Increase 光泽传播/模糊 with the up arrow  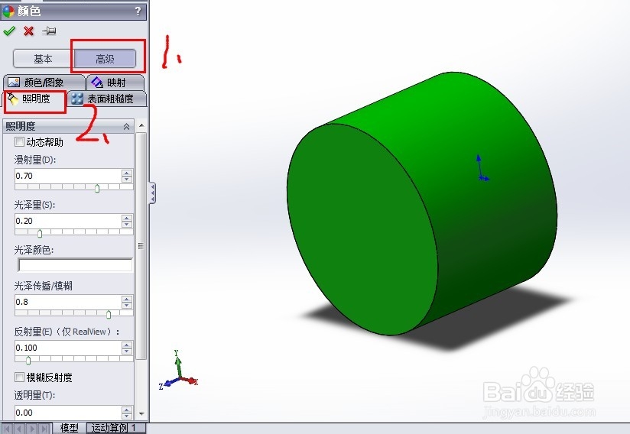click(127, 299)
